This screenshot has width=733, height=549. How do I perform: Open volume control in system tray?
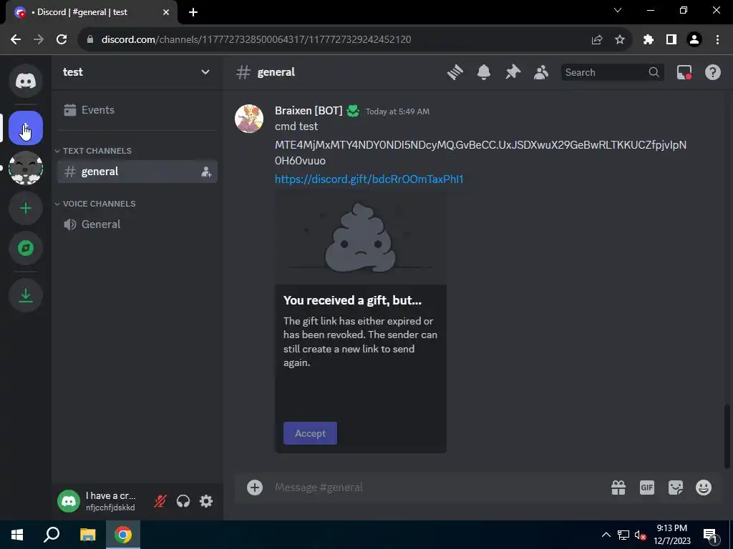click(x=641, y=535)
